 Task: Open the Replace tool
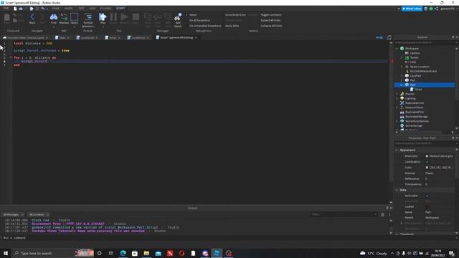(x=64, y=19)
